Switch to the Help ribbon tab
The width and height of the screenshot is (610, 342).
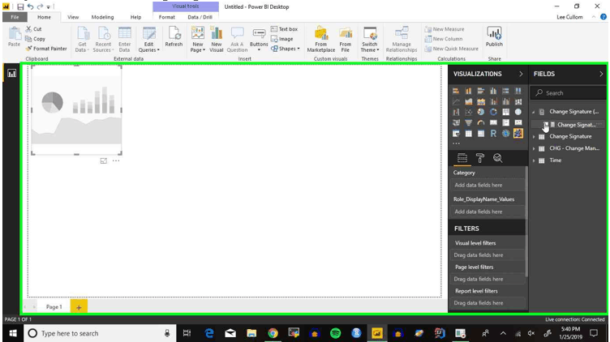coord(135,17)
